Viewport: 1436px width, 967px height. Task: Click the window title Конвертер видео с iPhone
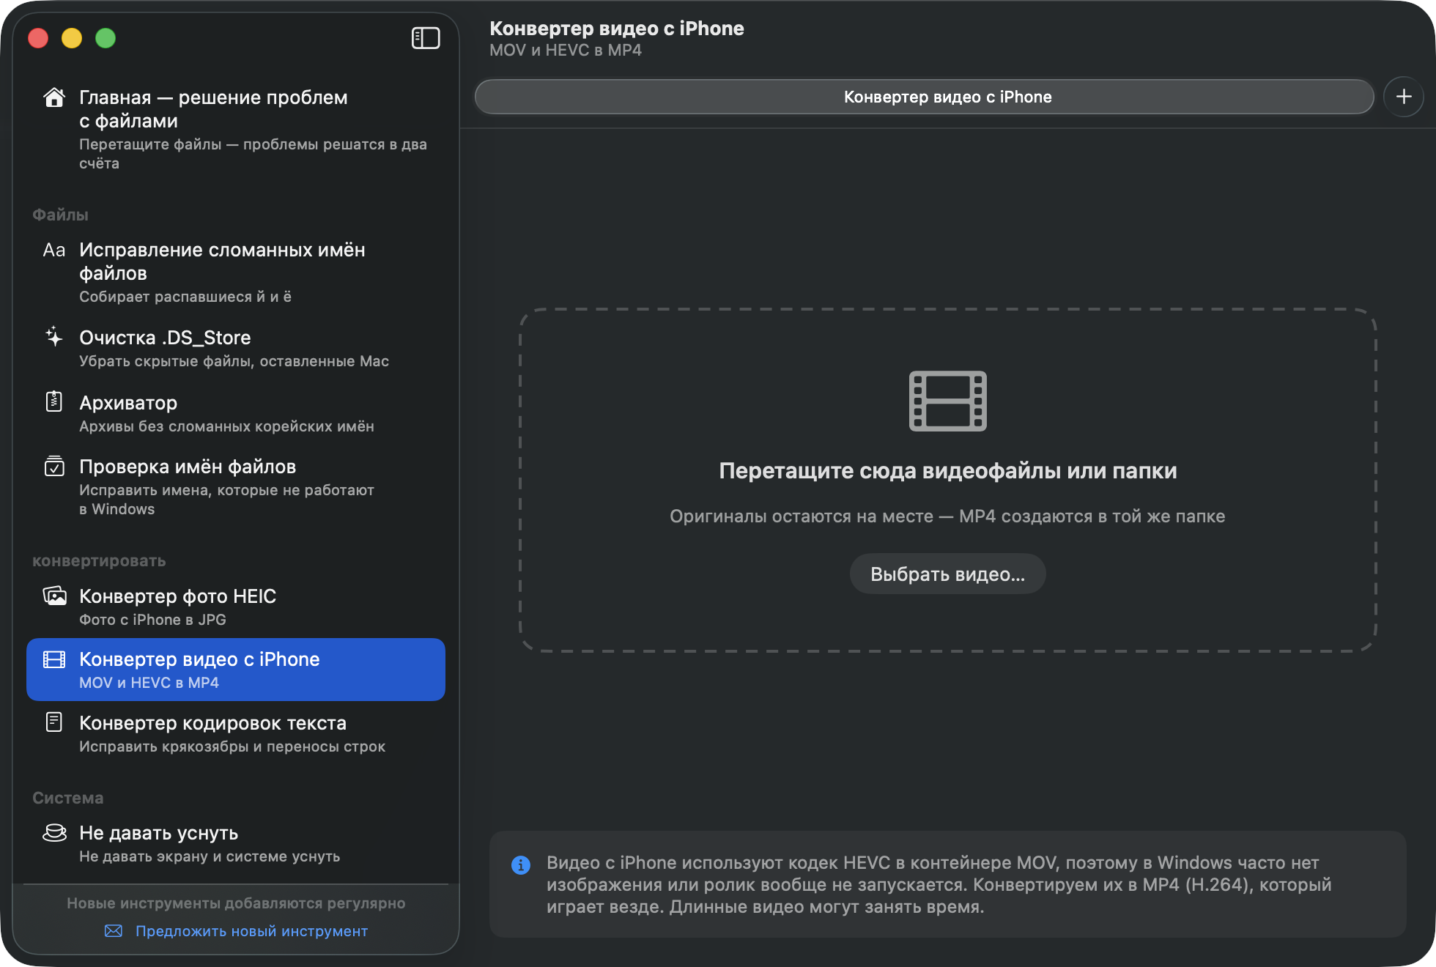(617, 29)
